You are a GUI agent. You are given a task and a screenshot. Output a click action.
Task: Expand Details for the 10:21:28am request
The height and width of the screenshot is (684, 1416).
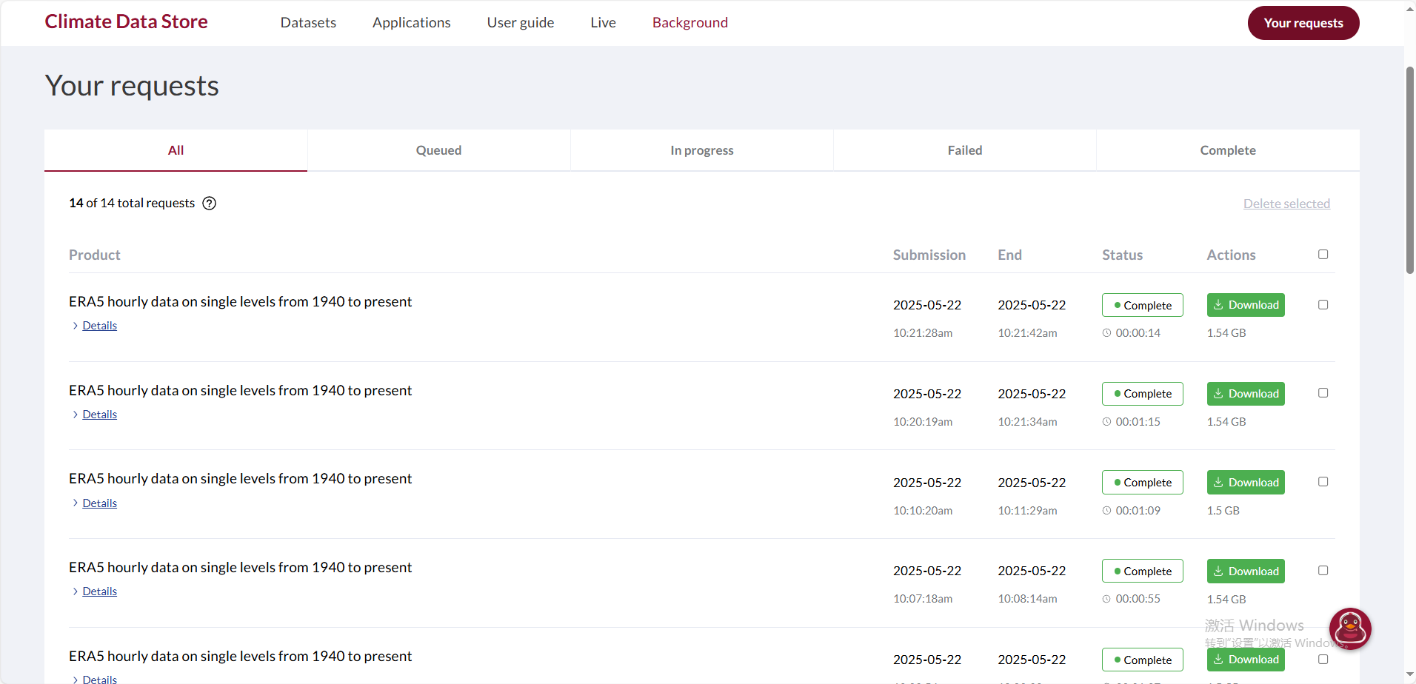99,326
